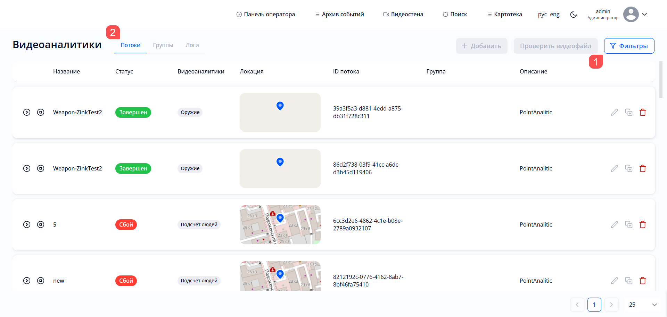Click the admin user avatar
The image size is (667, 317).
pos(631,15)
